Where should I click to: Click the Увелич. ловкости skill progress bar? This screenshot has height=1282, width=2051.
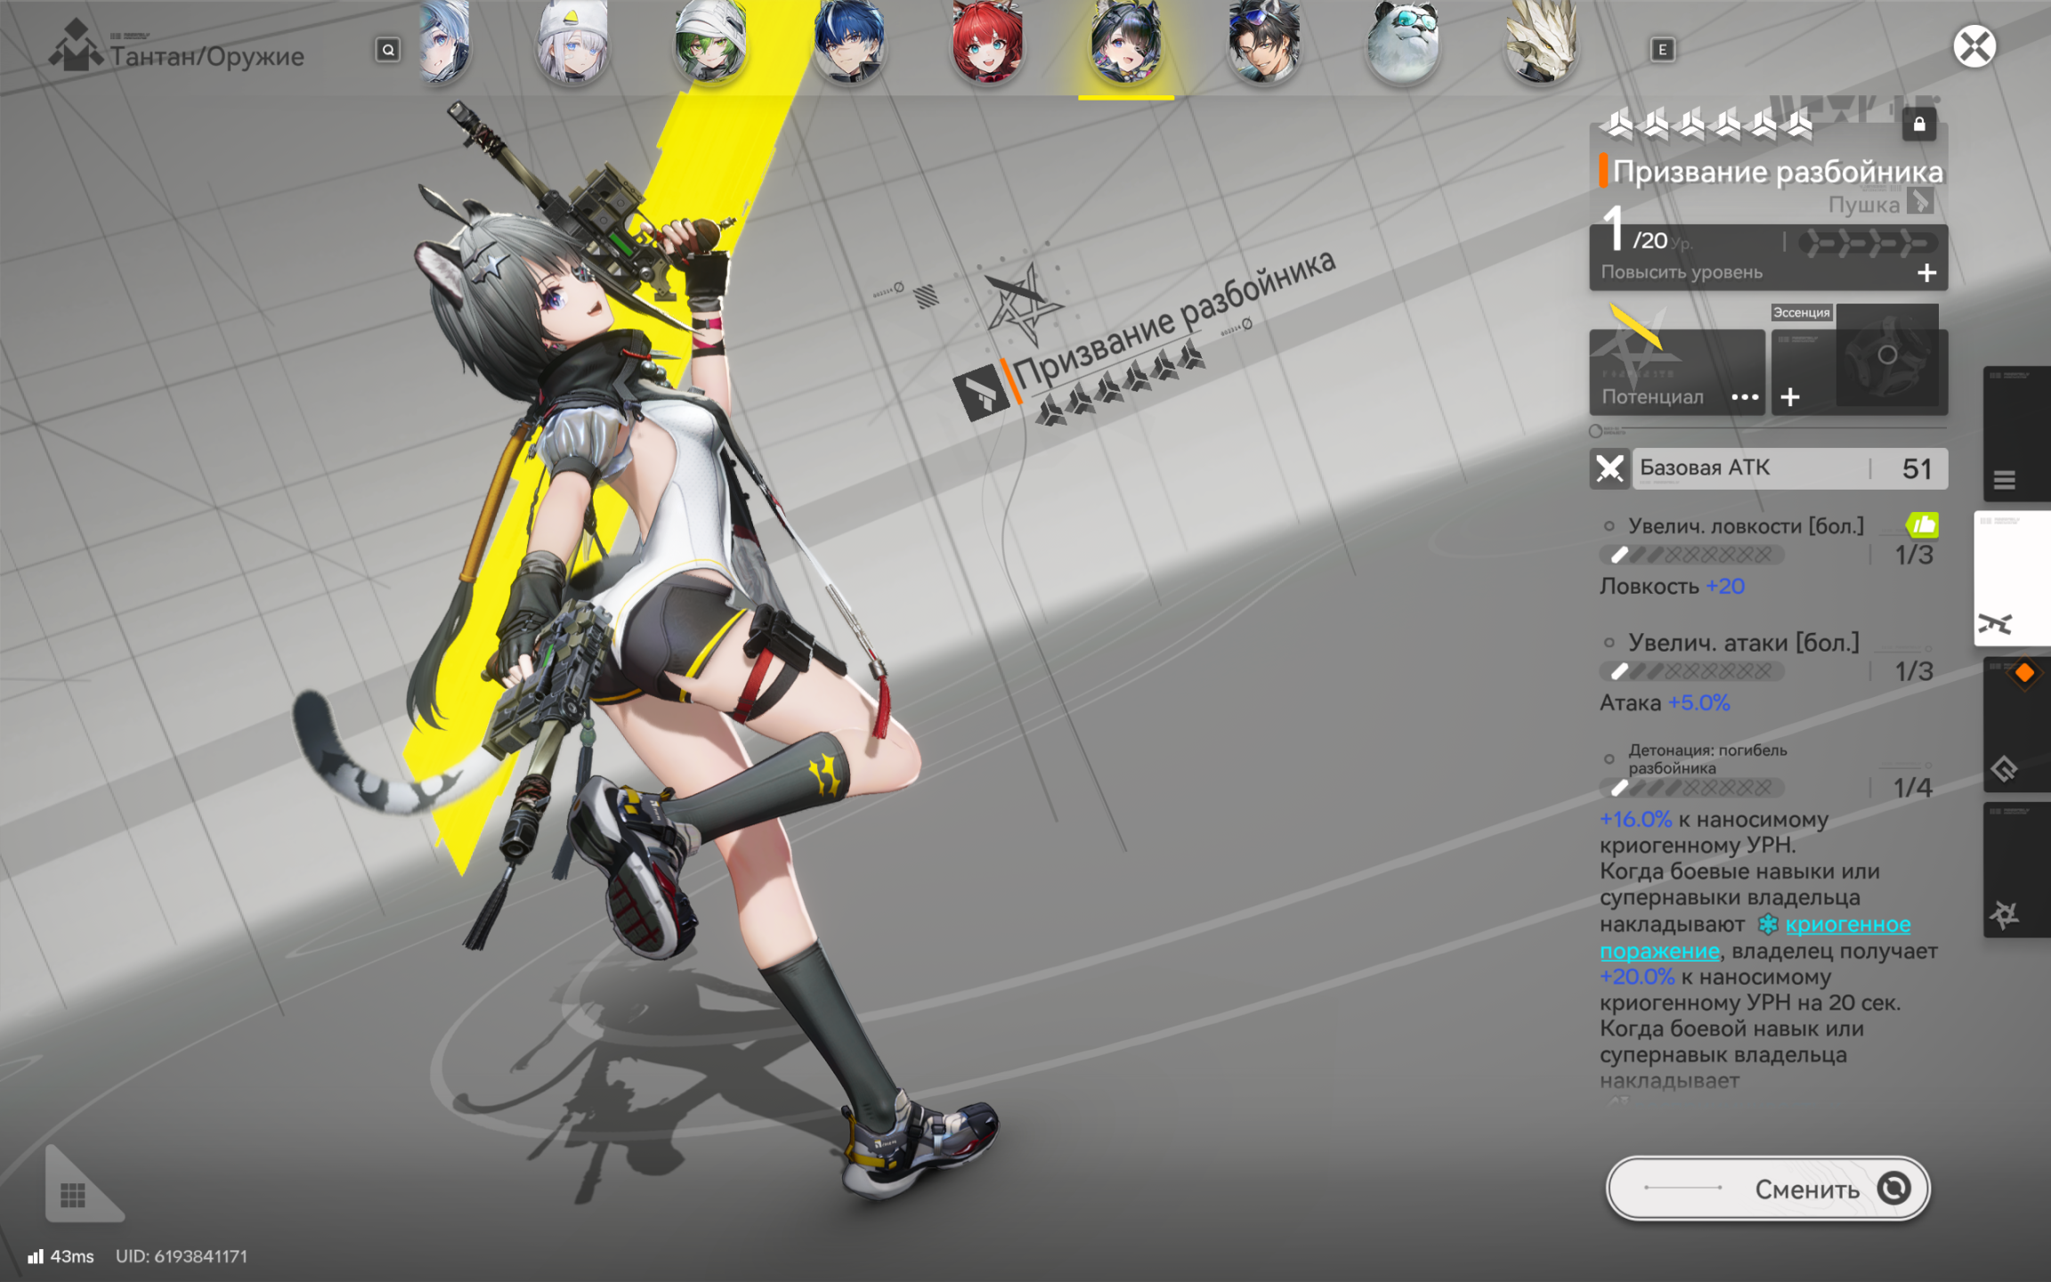[x=1691, y=556]
